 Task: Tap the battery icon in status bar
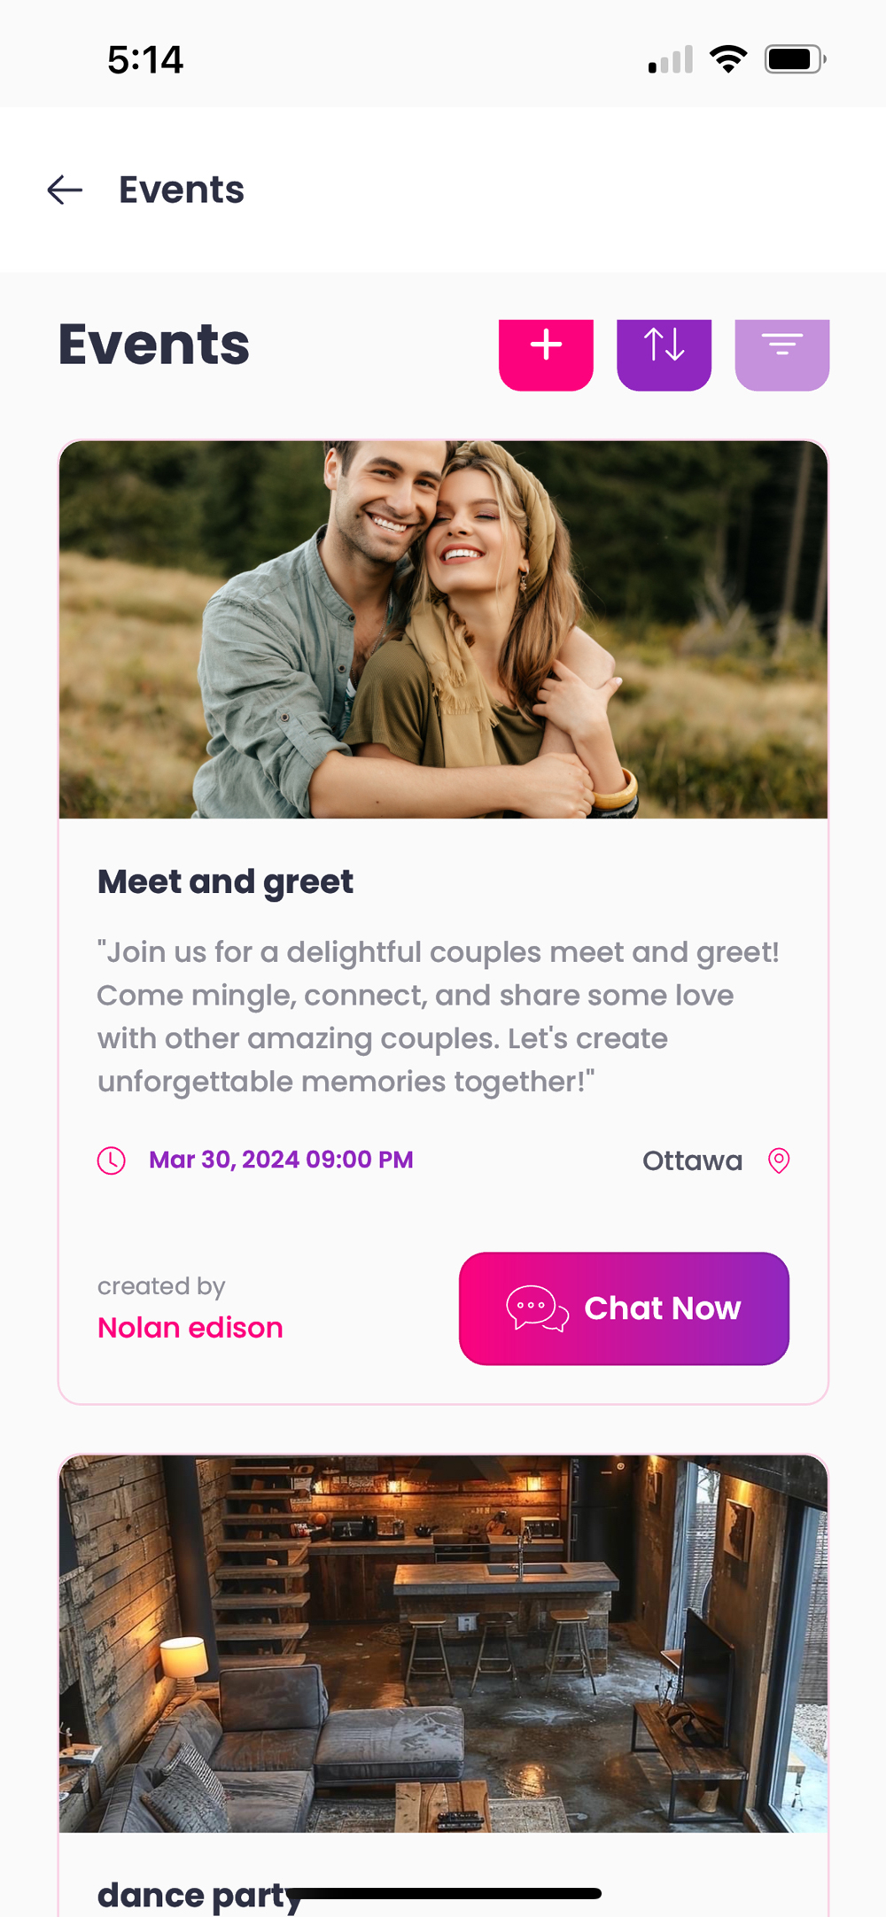tap(795, 59)
